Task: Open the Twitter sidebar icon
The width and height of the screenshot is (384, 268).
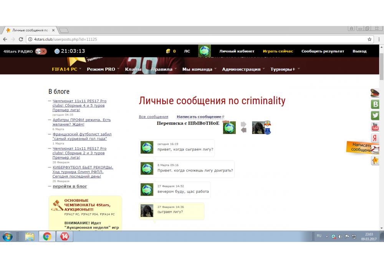Action: [x=375, y=115]
